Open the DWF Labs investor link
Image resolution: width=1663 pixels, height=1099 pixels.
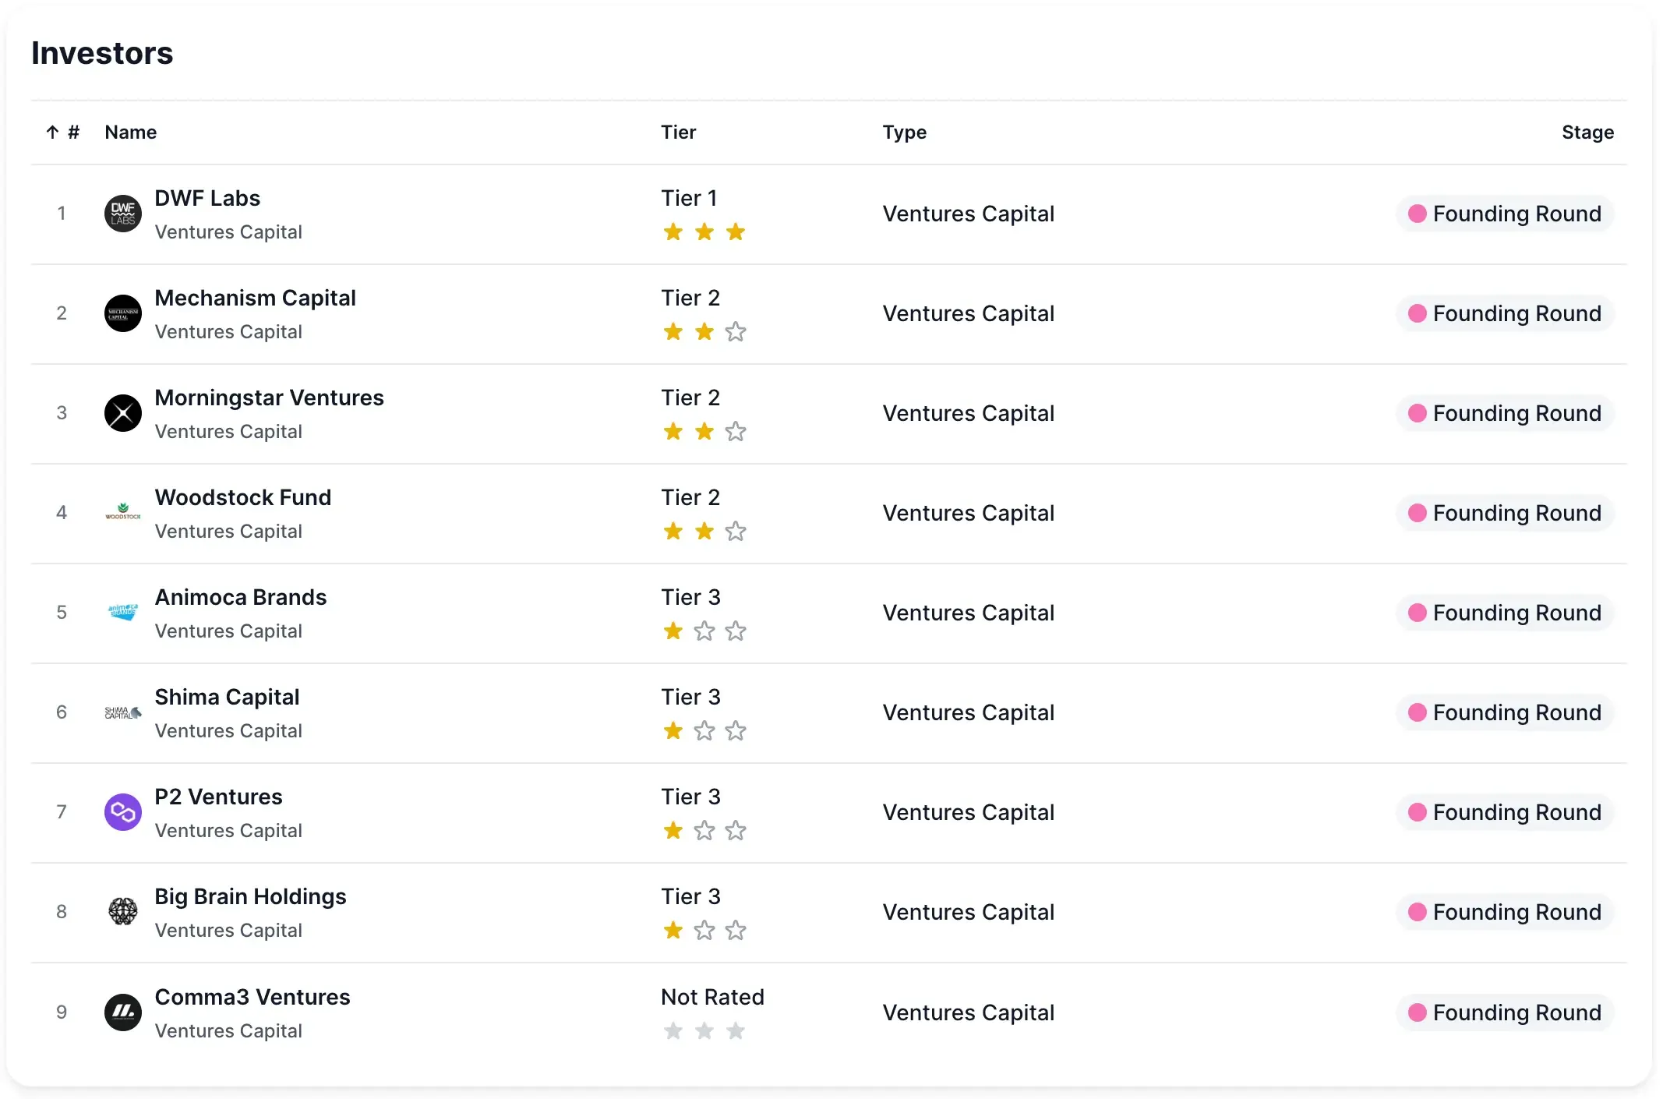pyautogui.click(x=207, y=199)
